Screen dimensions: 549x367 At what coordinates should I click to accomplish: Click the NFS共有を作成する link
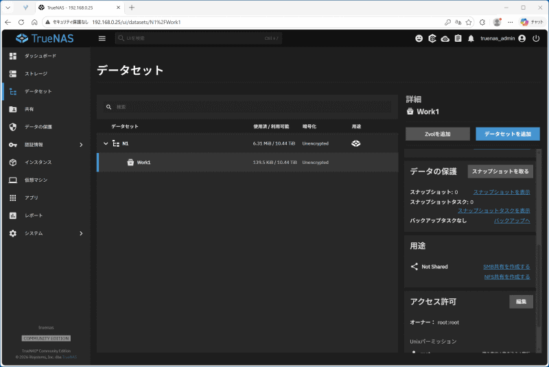click(x=507, y=276)
